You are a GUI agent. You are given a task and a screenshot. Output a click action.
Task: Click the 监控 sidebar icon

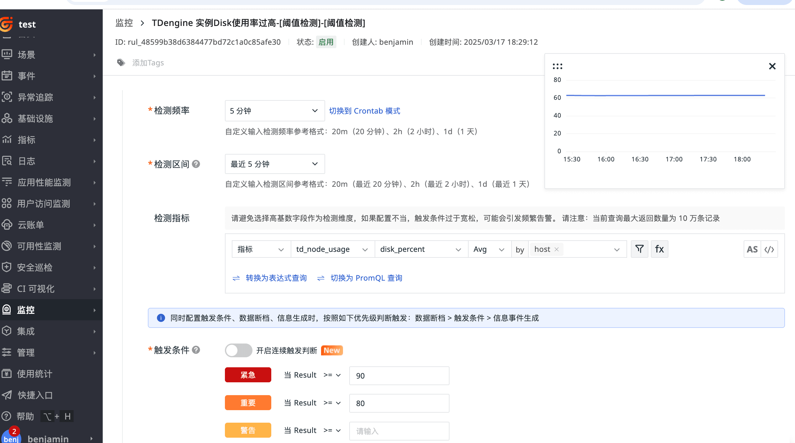[7, 310]
